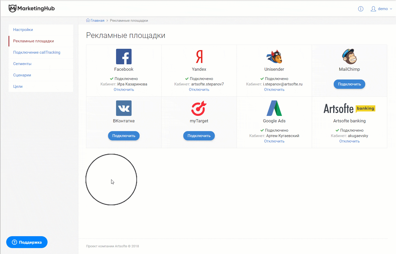Click Yandex's Подключено status text

pyautogui.click(x=201, y=79)
